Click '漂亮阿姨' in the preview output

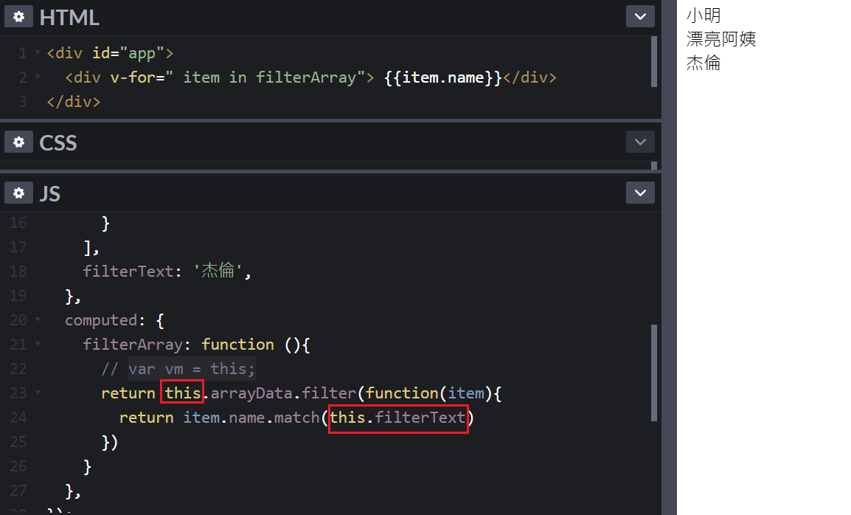pyautogui.click(x=720, y=39)
